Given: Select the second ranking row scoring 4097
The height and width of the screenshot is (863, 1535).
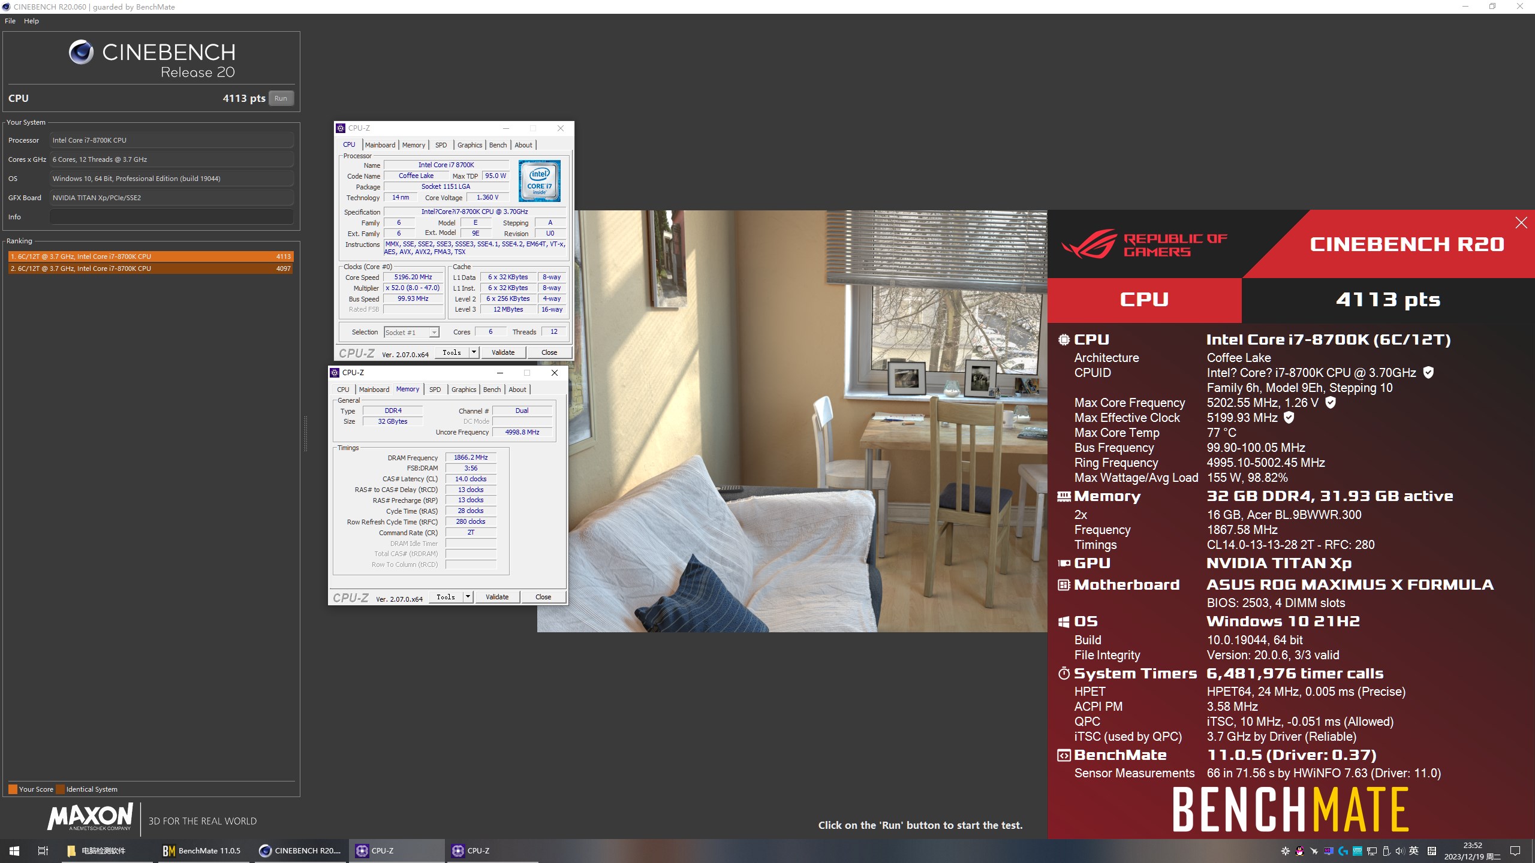Looking at the screenshot, I should [151, 268].
